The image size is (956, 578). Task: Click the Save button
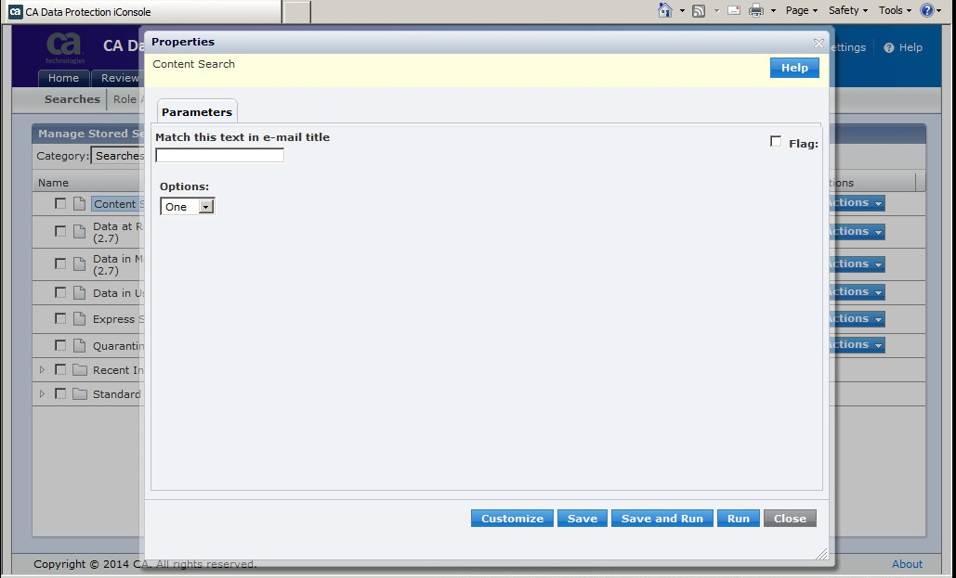[x=583, y=519]
